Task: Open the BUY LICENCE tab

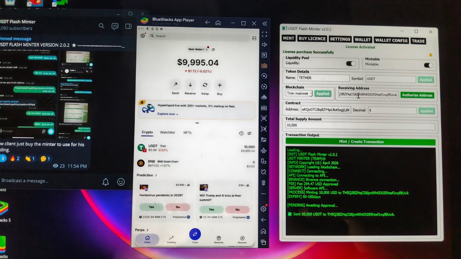Action: [312, 39]
